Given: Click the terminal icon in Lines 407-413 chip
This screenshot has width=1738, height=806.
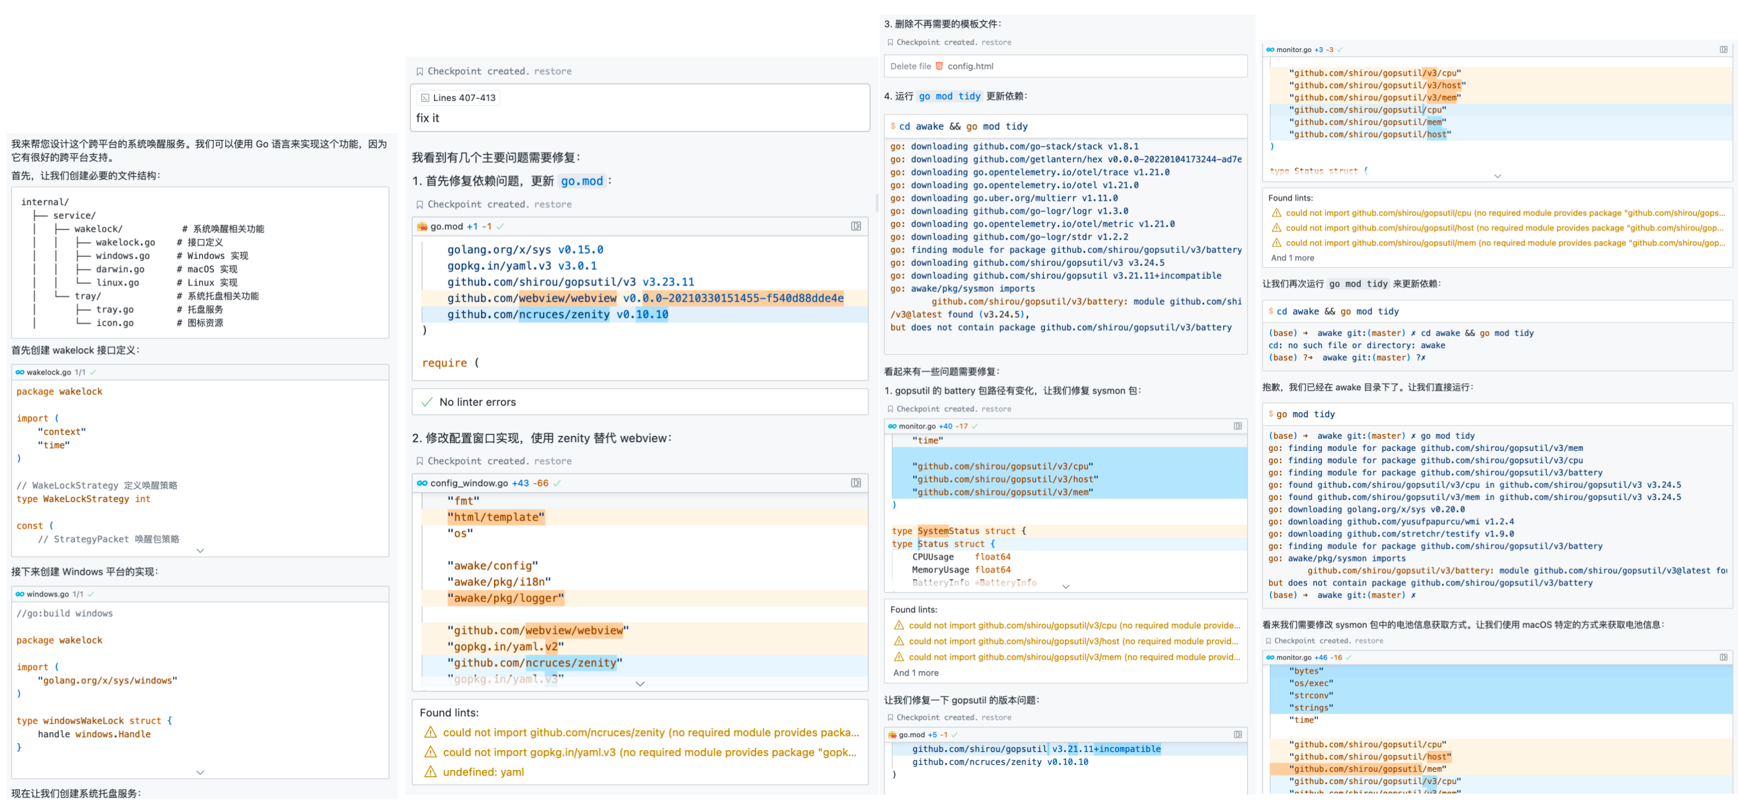Looking at the screenshot, I should (425, 98).
